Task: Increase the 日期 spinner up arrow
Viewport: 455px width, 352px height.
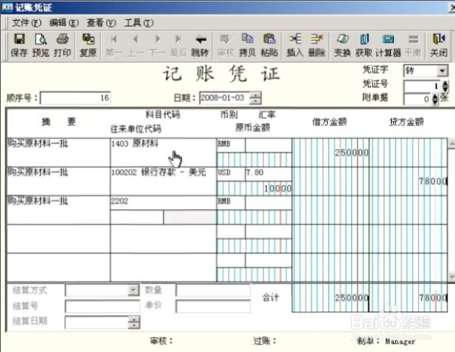Action: [x=255, y=95]
